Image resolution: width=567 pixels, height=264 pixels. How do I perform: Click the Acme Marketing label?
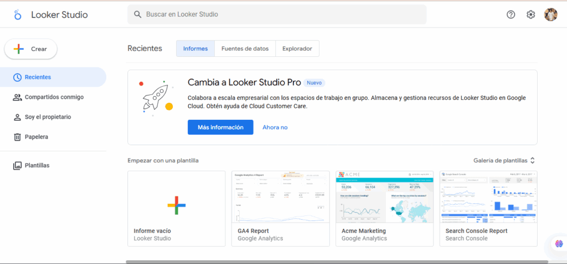[364, 231]
